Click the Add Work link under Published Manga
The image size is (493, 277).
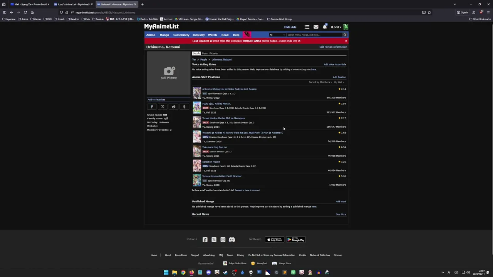tap(341, 202)
